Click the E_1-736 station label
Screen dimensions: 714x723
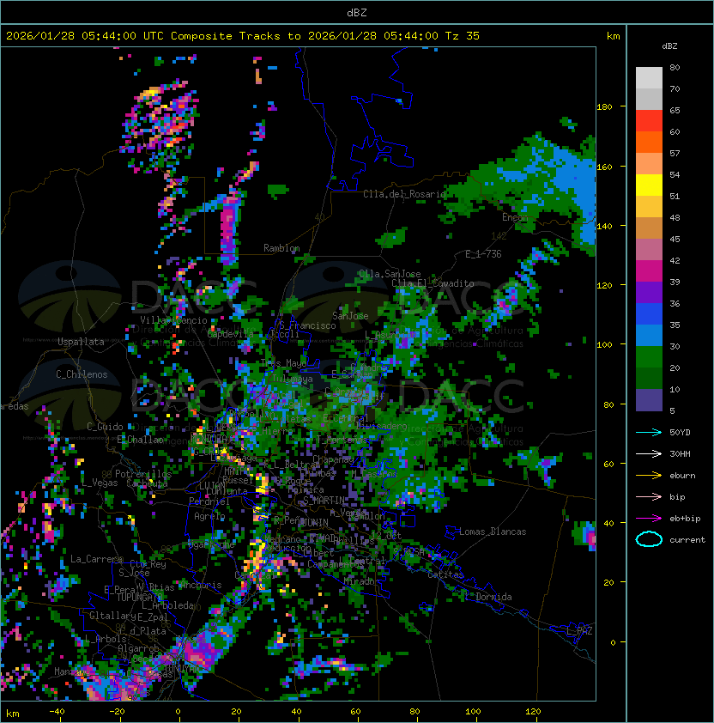pyautogui.click(x=483, y=254)
